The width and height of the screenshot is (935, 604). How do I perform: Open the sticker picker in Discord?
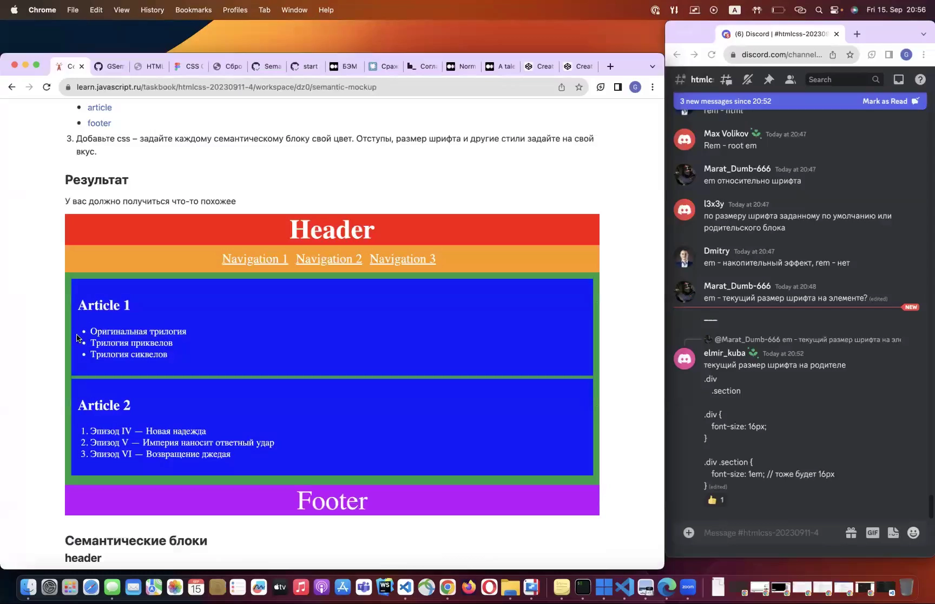tap(893, 533)
